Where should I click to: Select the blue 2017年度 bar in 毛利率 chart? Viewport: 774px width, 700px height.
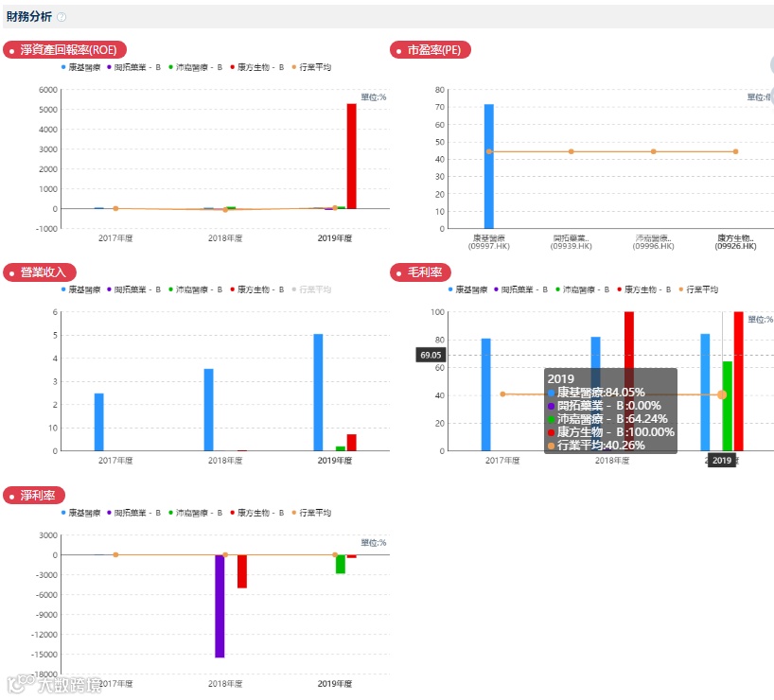486,394
